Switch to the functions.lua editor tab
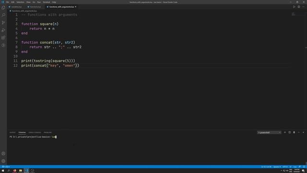The height and width of the screenshot is (173, 307). (35, 7)
